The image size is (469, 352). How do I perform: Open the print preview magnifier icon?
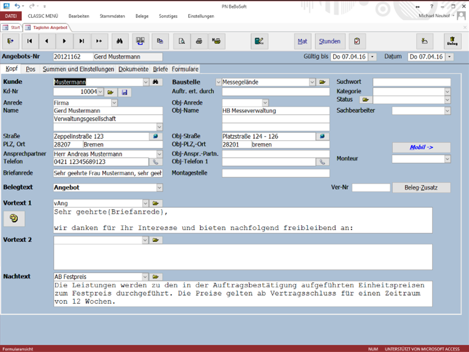pos(182,41)
